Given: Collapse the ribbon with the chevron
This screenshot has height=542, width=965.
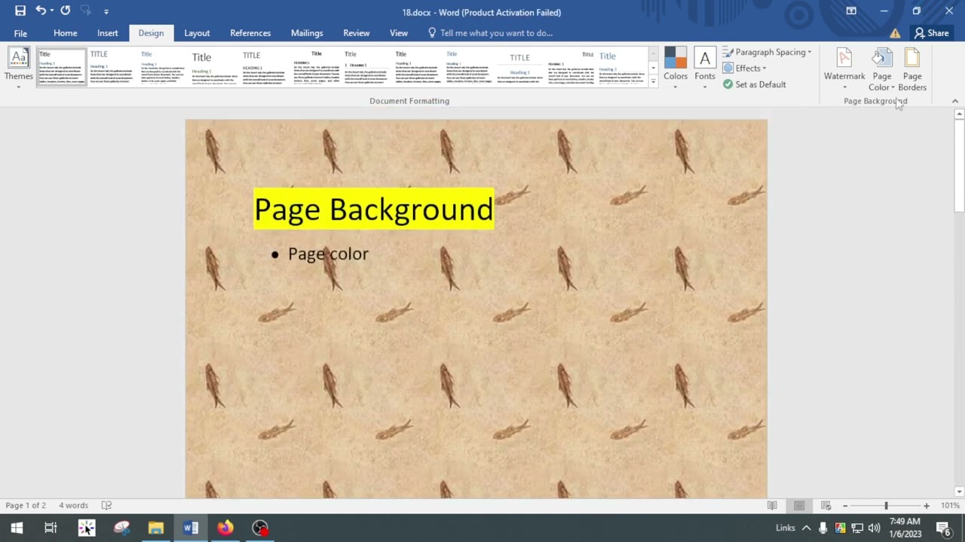Looking at the screenshot, I should click(954, 101).
